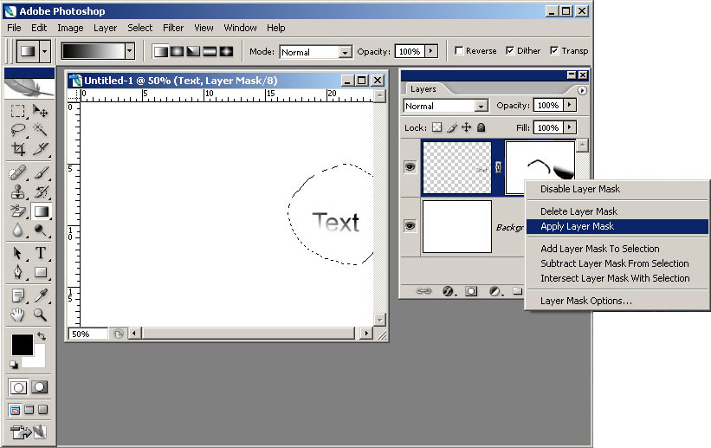Open the File menu
The width and height of the screenshot is (711, 448).
coord(14,28)
